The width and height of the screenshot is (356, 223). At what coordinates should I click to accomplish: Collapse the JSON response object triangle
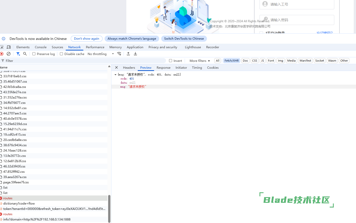click(115, 75)
